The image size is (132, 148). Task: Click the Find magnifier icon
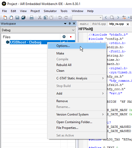pos(112,18)
